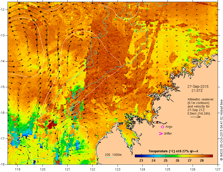The image size is (223, 172).
Task: Click the '0.5m/s (1kt 24h)' caption text
Action: point(199,114)
